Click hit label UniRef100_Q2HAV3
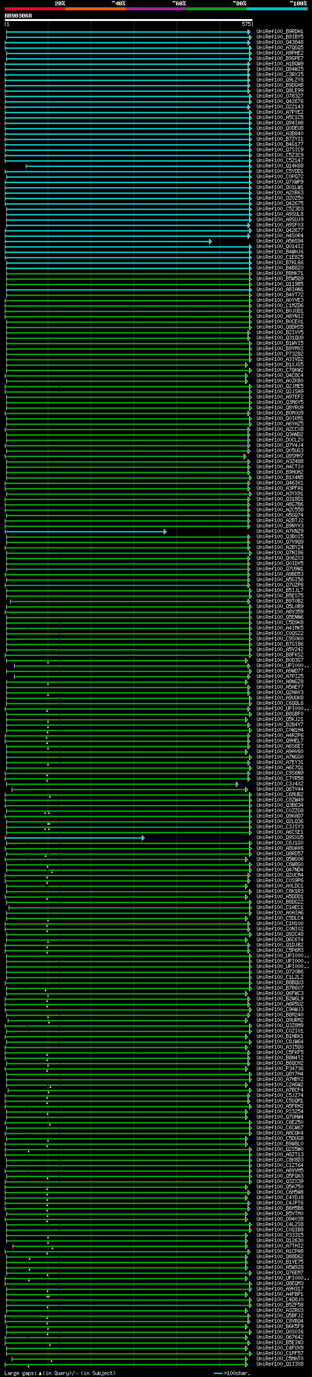The image size is (312, 1377). [279, 693]
